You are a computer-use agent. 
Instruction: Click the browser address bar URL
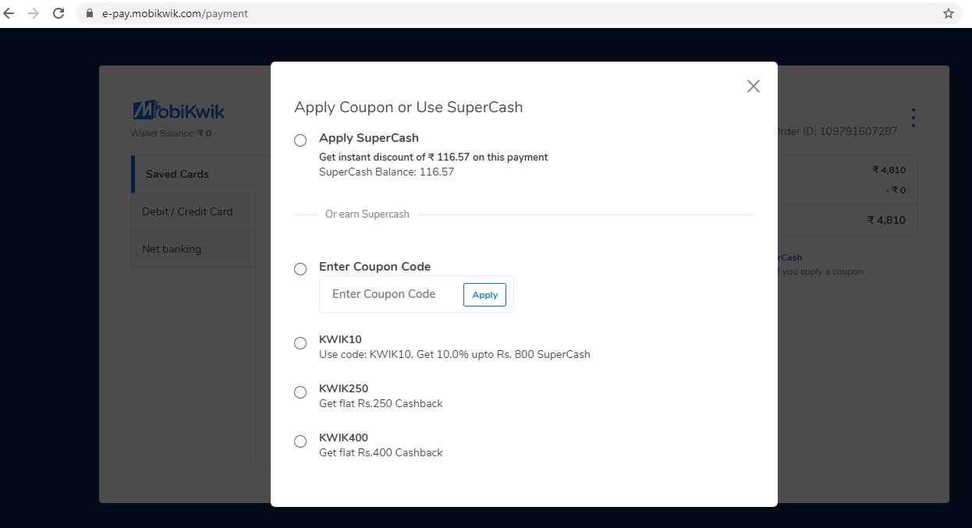coord(175,13)
